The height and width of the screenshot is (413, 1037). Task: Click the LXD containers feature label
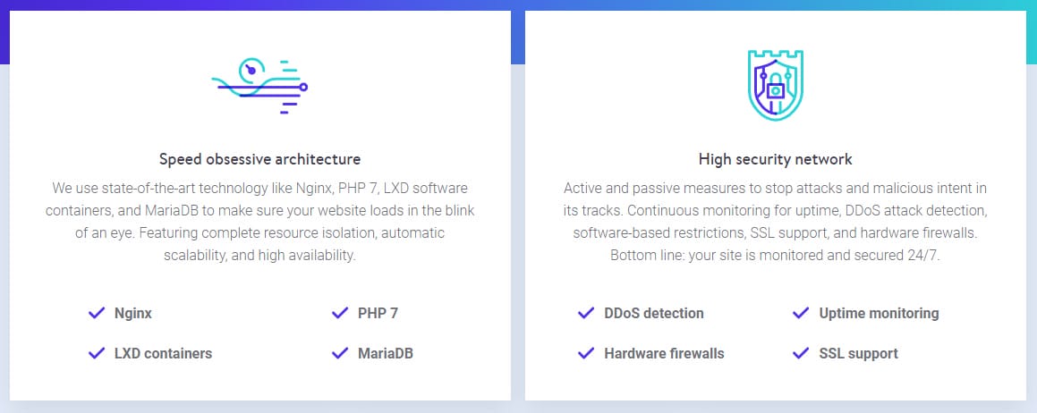click(163, 353)
